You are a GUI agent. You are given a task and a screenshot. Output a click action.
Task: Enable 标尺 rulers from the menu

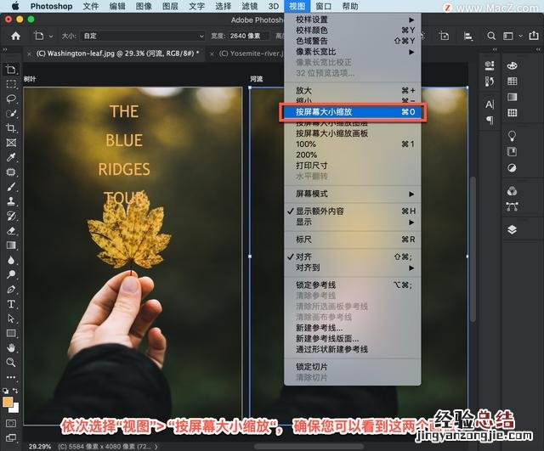point(303,240)
